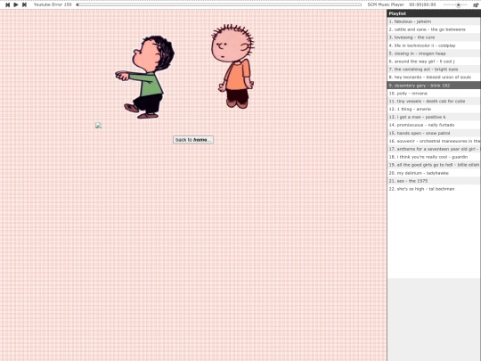Screen dimensions: 481x361
Task: Skip to the next track
Action: click(x=24, y=4)
